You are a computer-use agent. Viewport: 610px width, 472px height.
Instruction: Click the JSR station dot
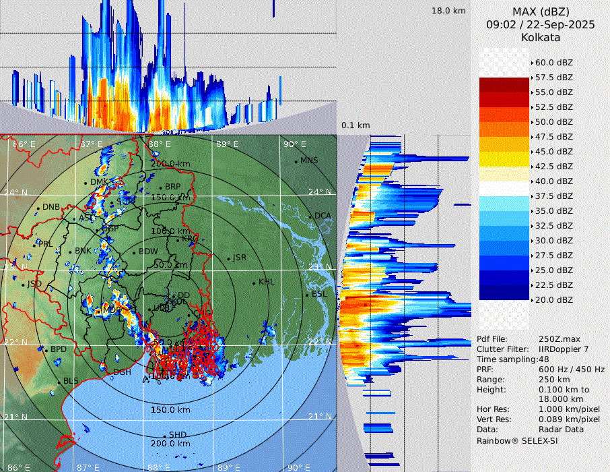pos(228,258)
